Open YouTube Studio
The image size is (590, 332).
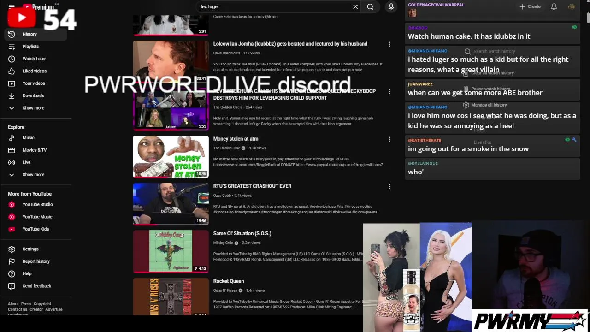(35, 205)
